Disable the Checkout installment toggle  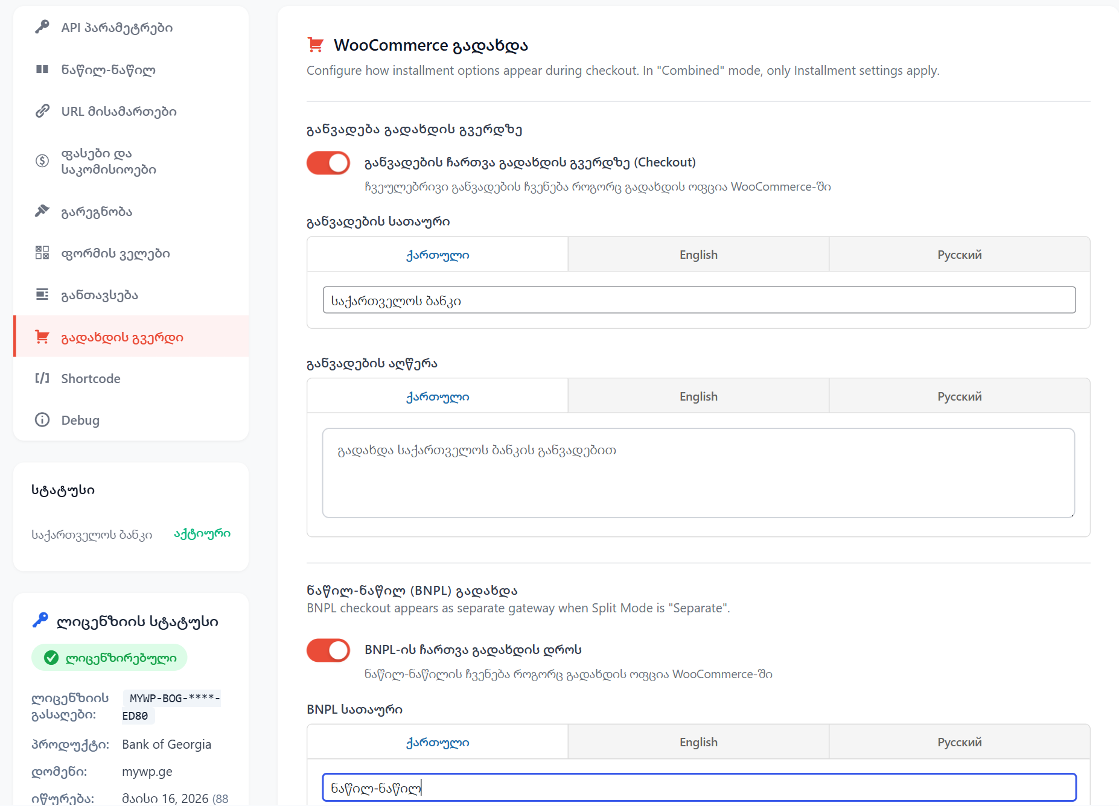(x=328, y=163)
